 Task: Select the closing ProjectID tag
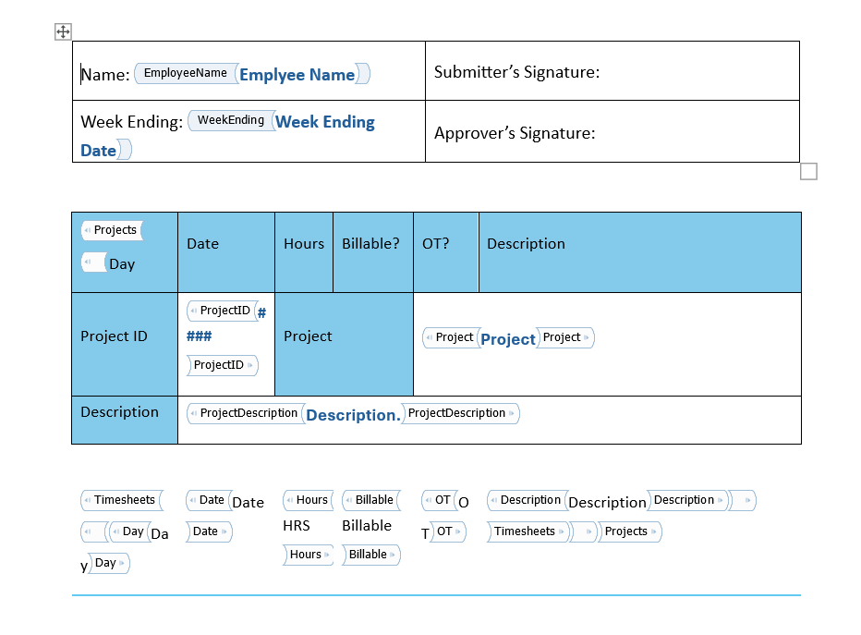click(x=223, y=365)
